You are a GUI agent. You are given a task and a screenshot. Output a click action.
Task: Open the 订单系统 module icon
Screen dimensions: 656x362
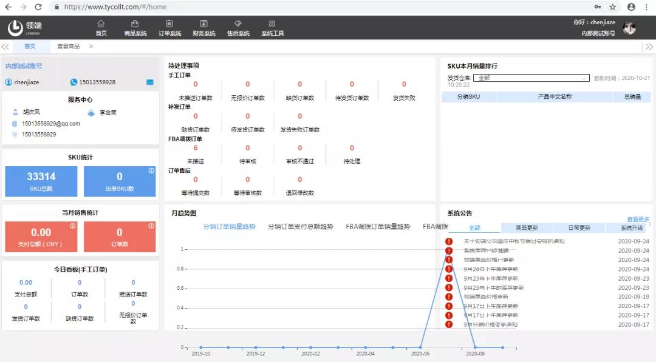pyautogui.click(x=169, y=25)
